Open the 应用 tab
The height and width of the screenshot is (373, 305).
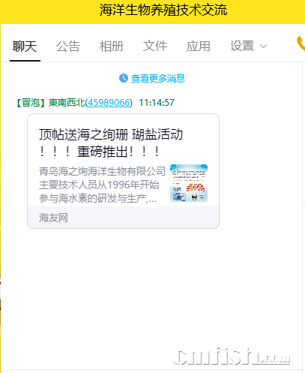click(x=199, y=47)
